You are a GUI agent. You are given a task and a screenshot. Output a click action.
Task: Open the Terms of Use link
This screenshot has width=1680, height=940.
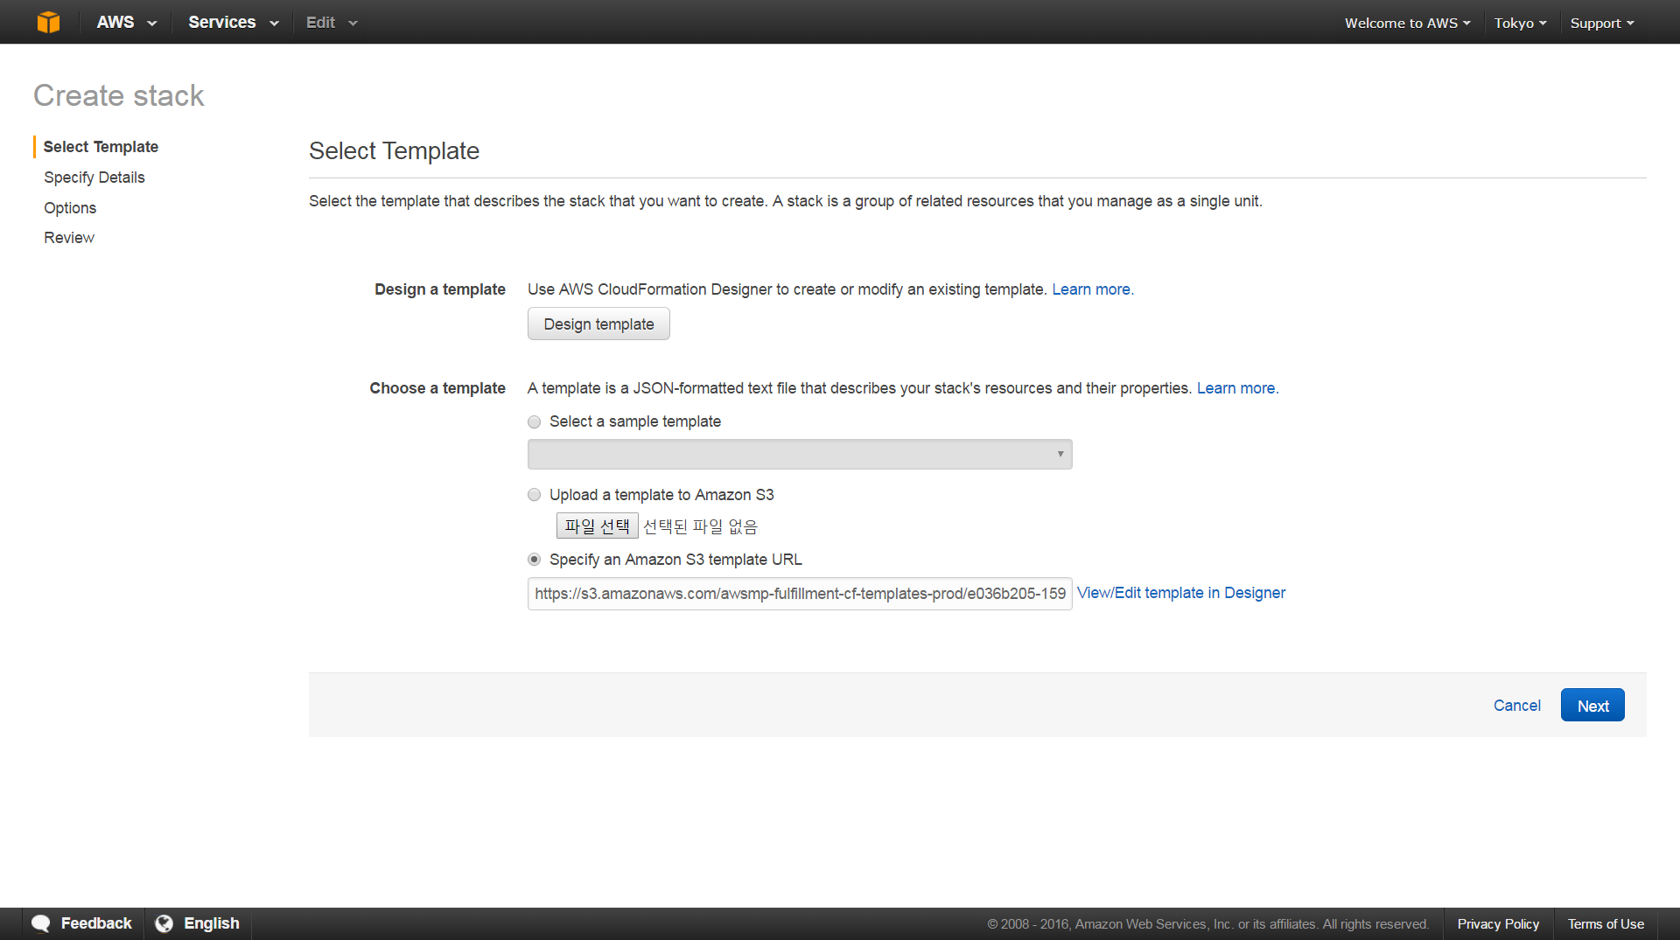1606,924
